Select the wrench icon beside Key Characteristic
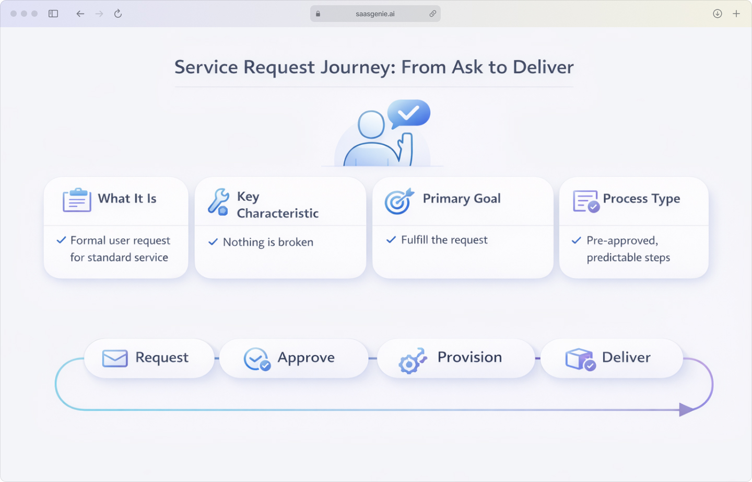The image size is (752, 482). (x=218, y=201)
